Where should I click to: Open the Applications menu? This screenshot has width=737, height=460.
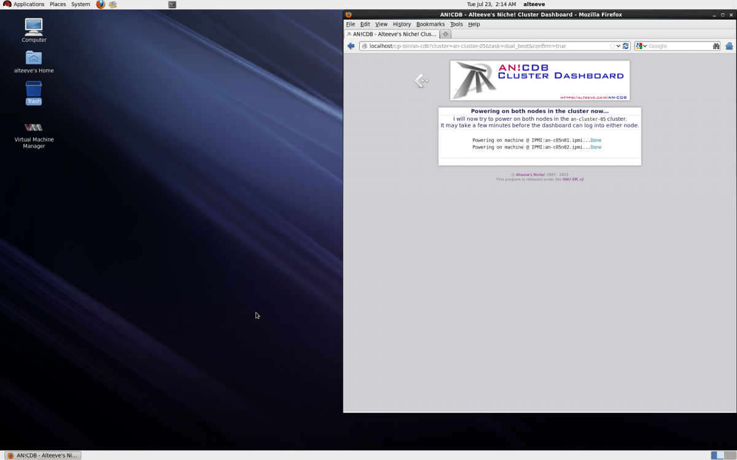tap(25, 4)
